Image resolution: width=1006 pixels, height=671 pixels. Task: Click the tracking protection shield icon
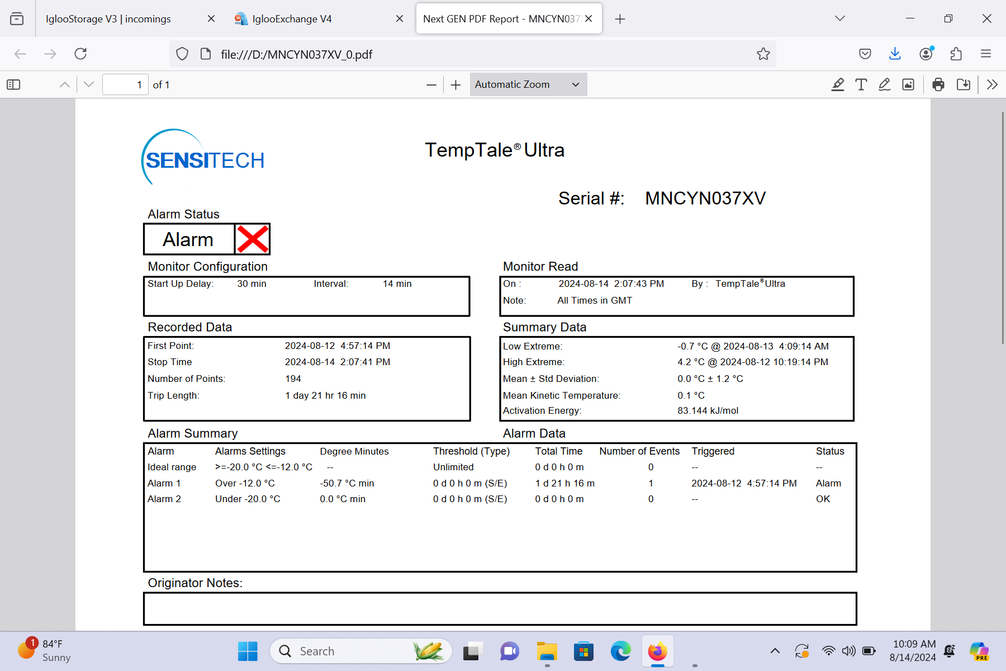(x=182, y=54)
